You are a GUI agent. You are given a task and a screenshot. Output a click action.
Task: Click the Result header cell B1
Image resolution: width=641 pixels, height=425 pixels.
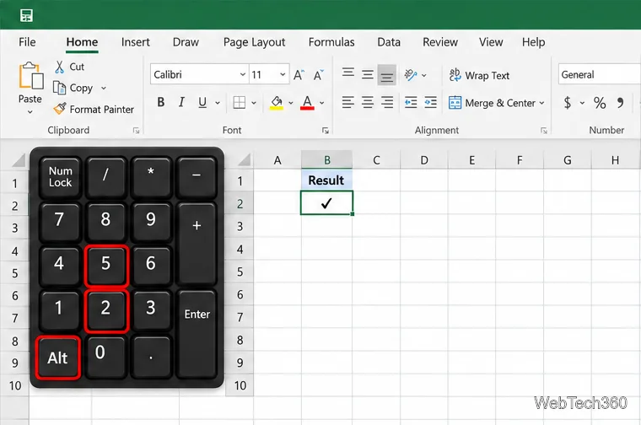pos(326,180)
